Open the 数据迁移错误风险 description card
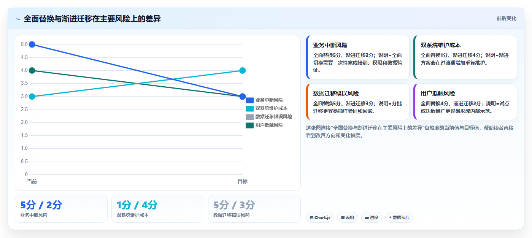This screenshot has height=238, width=532. point(358,102)
